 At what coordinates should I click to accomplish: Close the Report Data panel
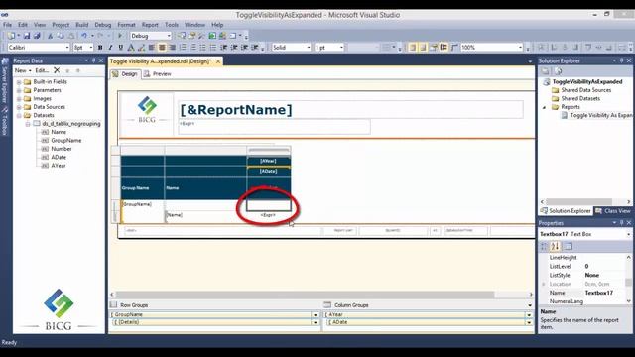click(101, 60)
